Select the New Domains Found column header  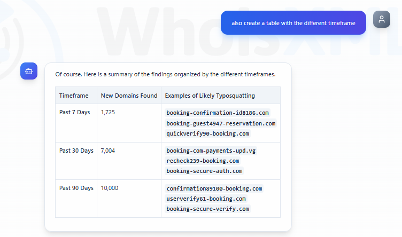click(x=129, y=96)
